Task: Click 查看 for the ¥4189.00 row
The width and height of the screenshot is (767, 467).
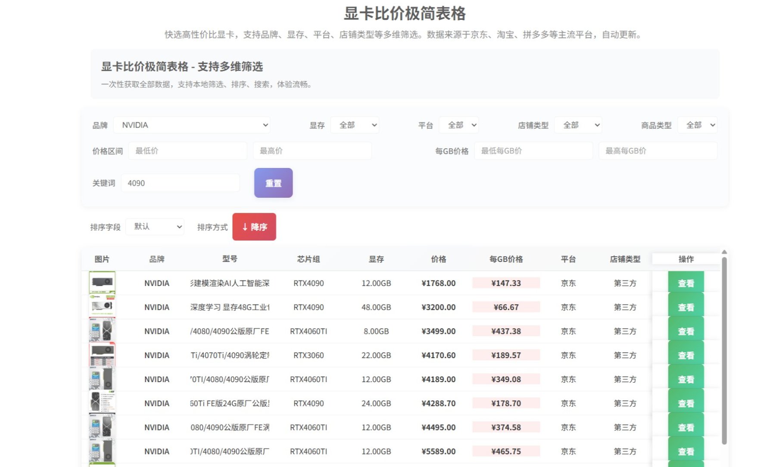Action: pos(686,380)
